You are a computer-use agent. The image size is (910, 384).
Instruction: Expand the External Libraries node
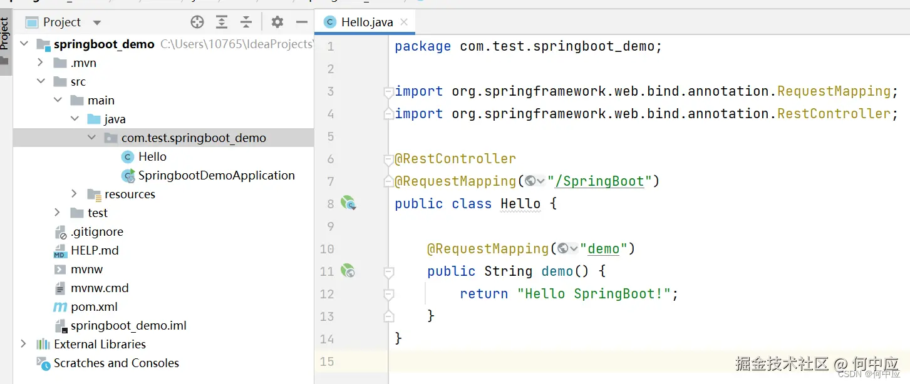point(24,344)
